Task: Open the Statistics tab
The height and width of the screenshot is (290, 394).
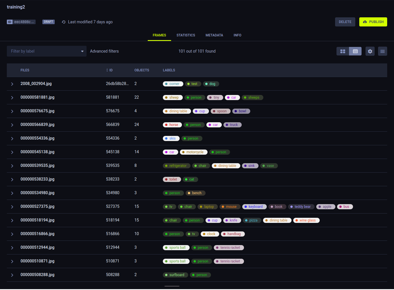Action: click(186, 35)
